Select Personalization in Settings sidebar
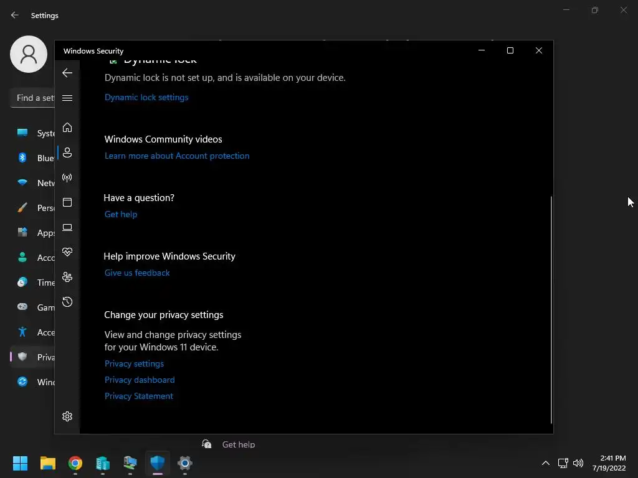 click(32, 208)
